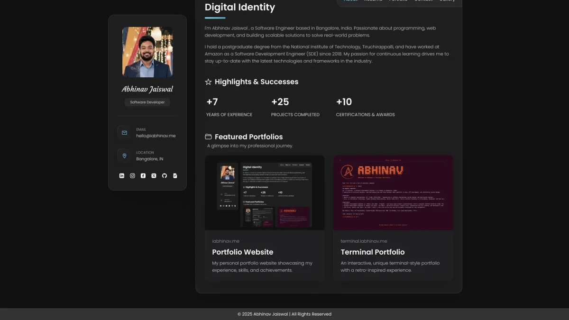Screen dimensions: 569x320
Task: Click Abhinav's profile photo
Action: [x=147, y=52]
